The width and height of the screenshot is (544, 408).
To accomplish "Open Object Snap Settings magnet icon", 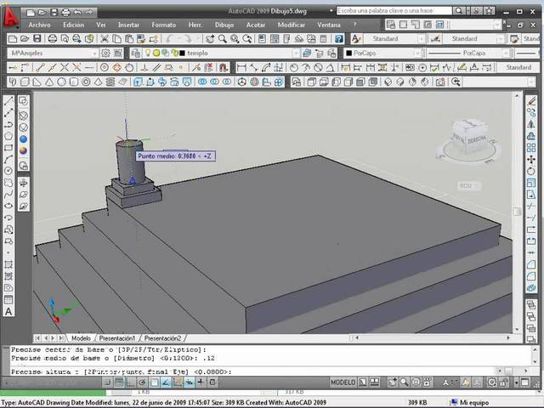I will (x=223, y=67).
